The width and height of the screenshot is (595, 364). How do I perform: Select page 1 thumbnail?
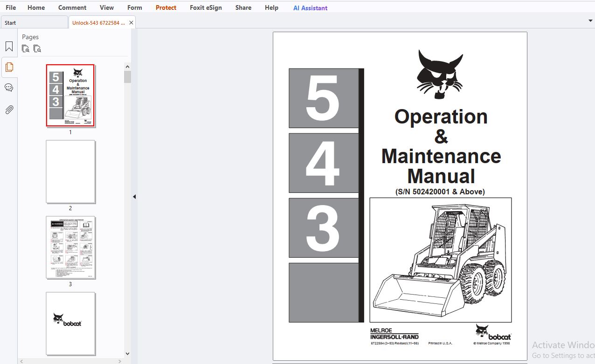[70, 96]
